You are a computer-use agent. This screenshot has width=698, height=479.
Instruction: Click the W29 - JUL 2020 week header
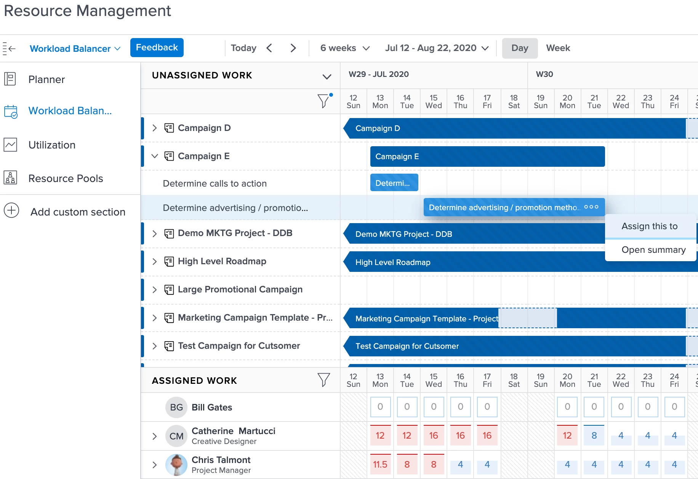click(379, 74)
